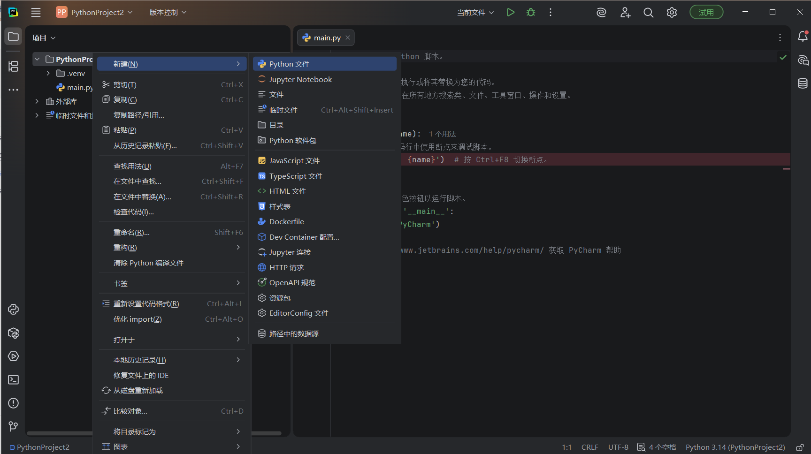Screen dimensions: 811x454
Task: Open the Python Packages tool window
Action: point(13,333)
